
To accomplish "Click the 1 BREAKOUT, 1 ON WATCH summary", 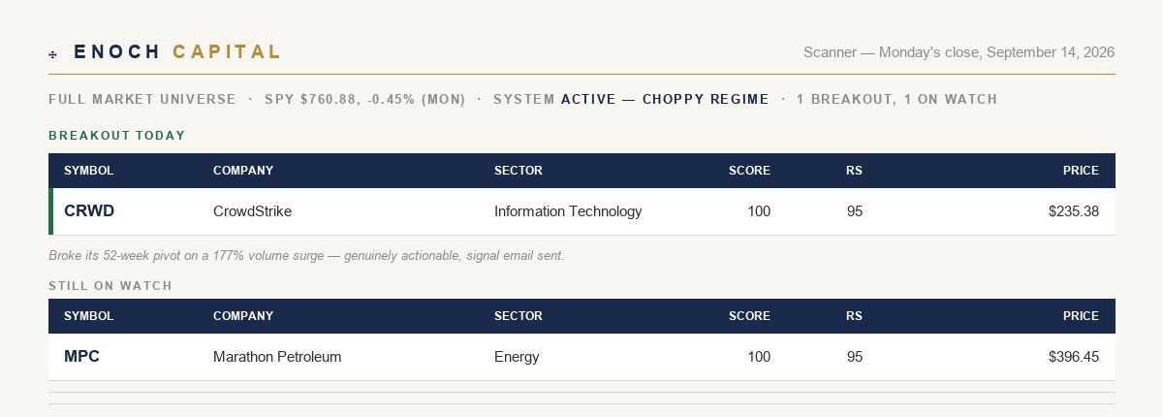I will 896,100.
